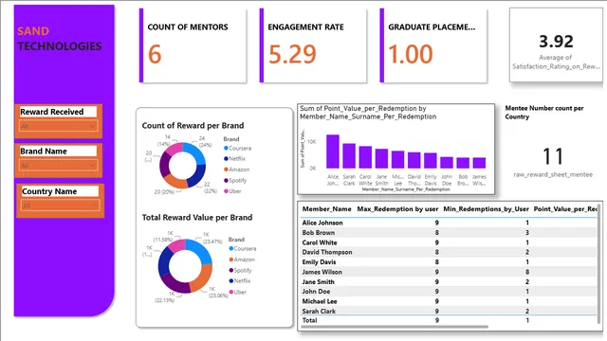Screen dimensions: 607x341
Task: Select the Alice Johnson bar in the bar chart
Action: tap(333, 152)
